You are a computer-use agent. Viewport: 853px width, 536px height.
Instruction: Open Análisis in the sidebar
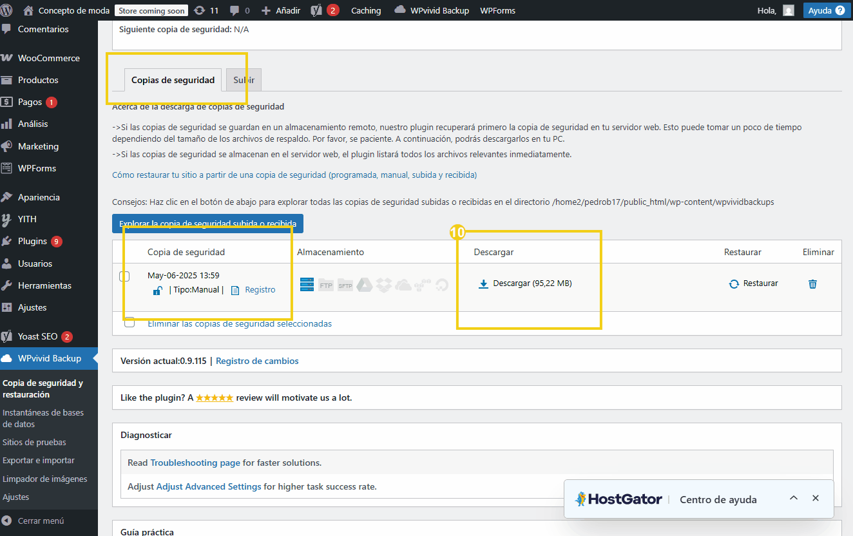pyautogui.click(x=33, y=124)
